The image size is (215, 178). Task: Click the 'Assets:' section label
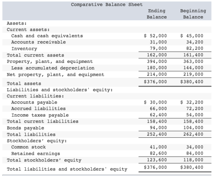[17, 23]
